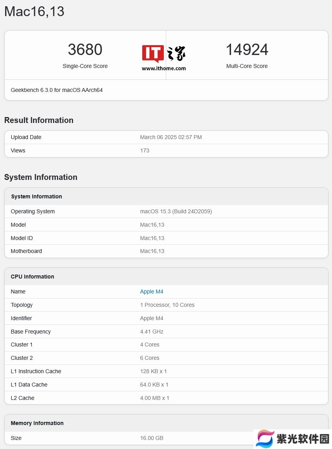This screenshot has height=449, width=332.
Task: Select 1 Processor, 10 Cores value
Action: (x=167, y=305)
